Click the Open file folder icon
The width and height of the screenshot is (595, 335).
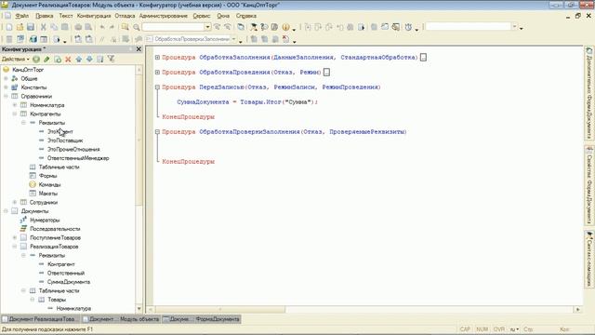pyautogui.click(x=20, y=27)
